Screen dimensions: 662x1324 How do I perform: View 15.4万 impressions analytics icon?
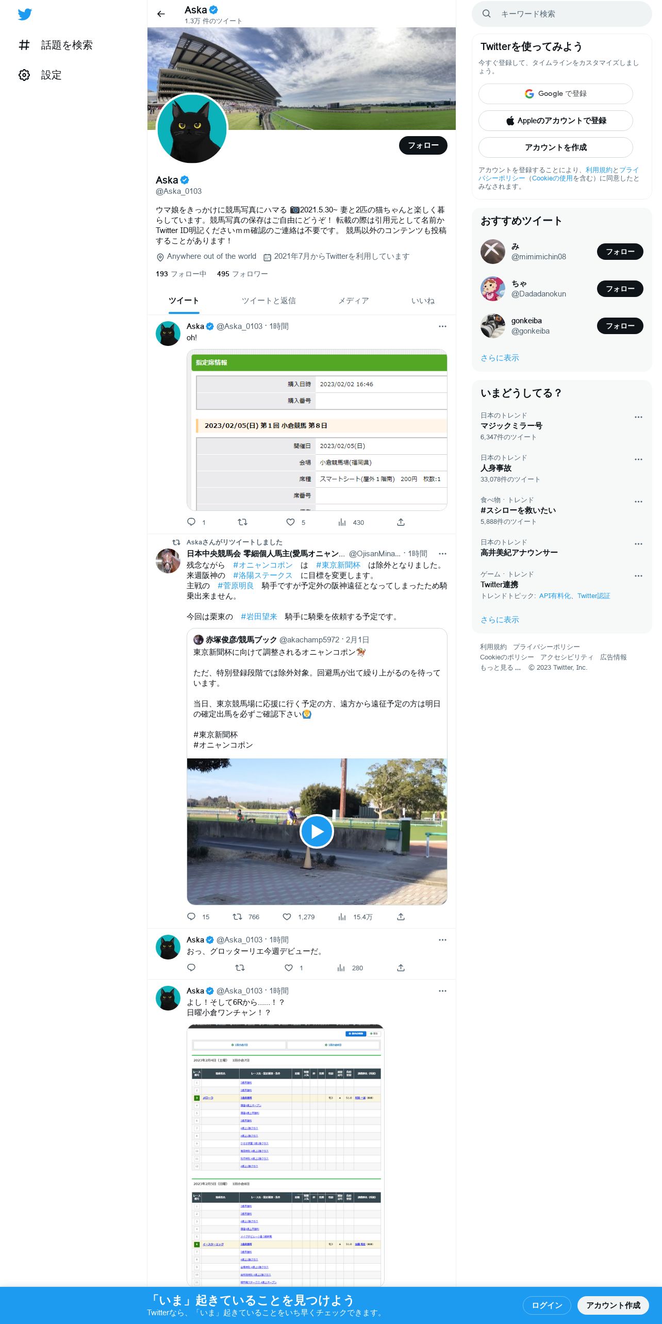point(342,917)
